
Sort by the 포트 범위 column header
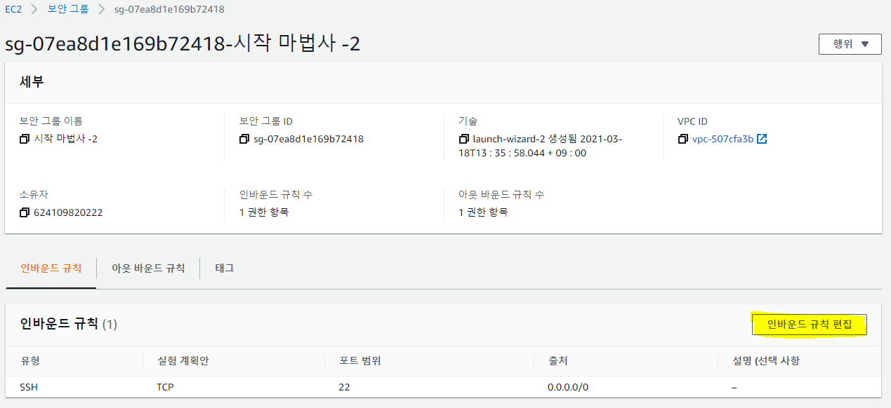coord(359,361)
